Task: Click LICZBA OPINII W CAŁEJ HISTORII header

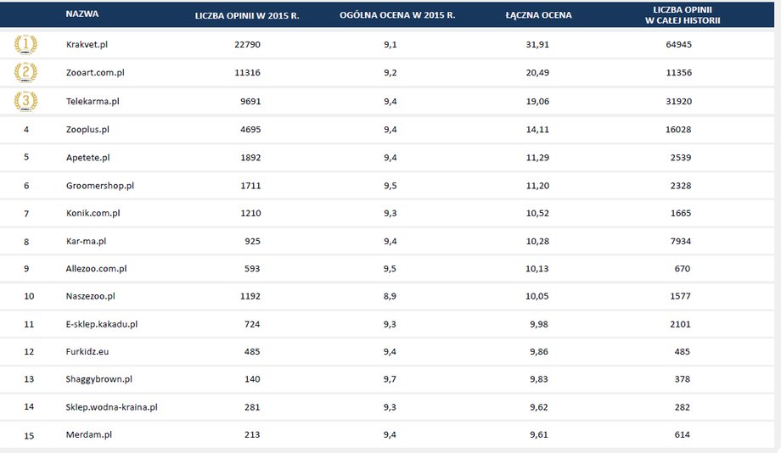Action: pos(683,15)
